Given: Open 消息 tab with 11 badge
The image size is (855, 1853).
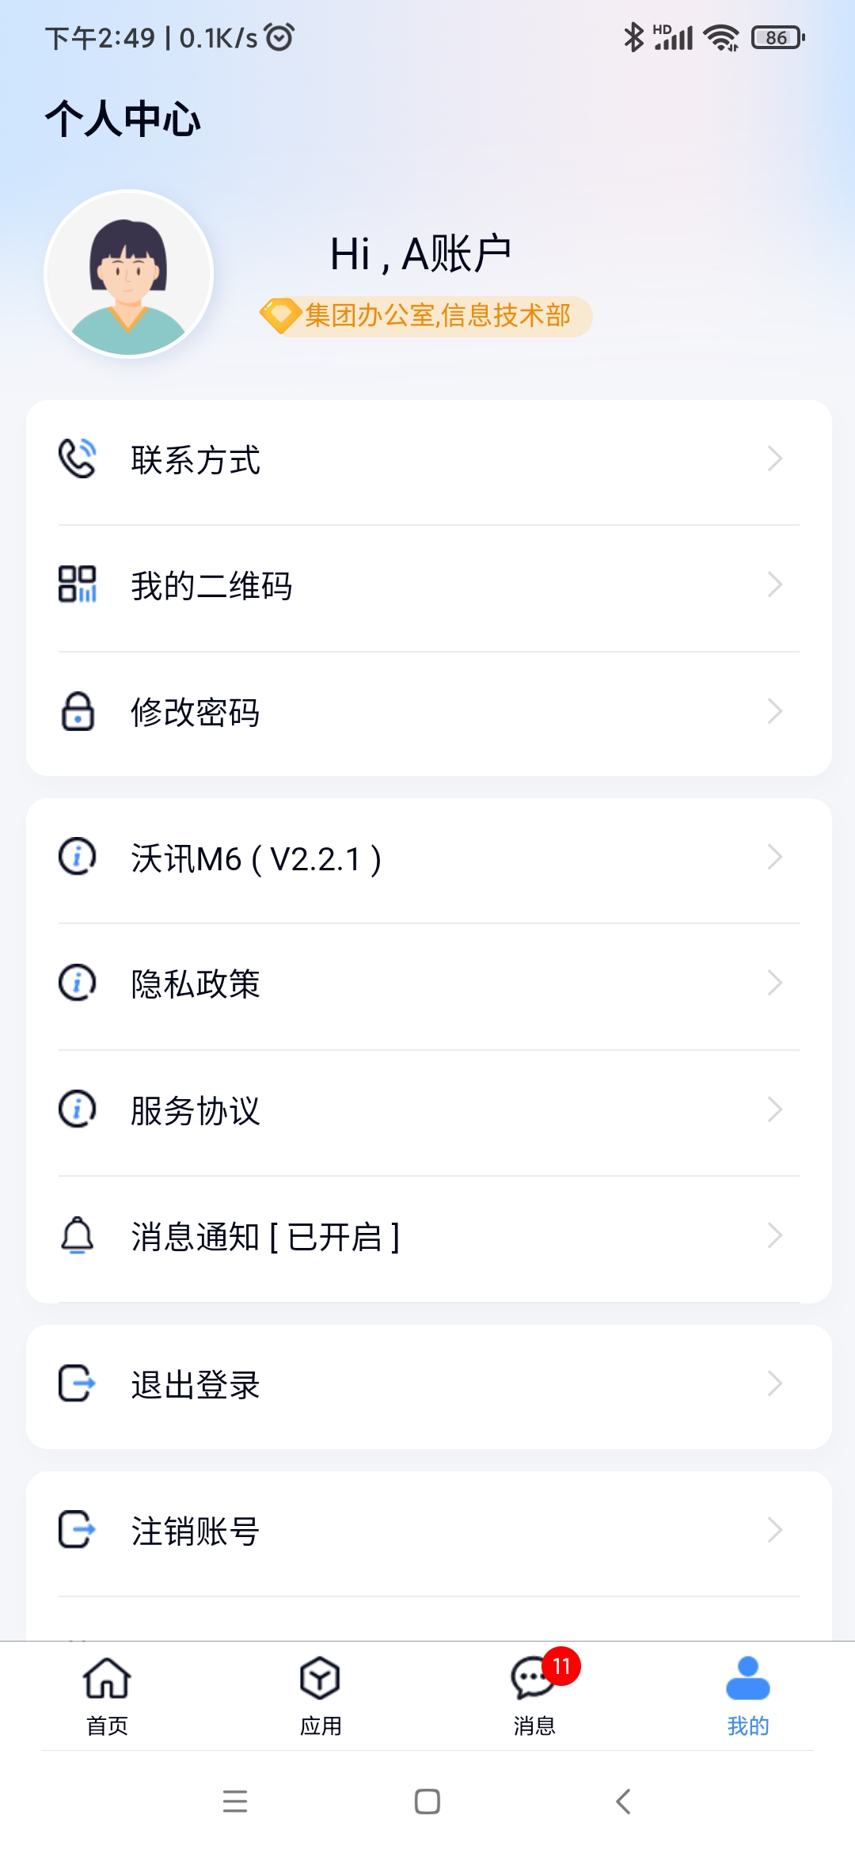Looking at the screenshot, I should coord(534,1695).
